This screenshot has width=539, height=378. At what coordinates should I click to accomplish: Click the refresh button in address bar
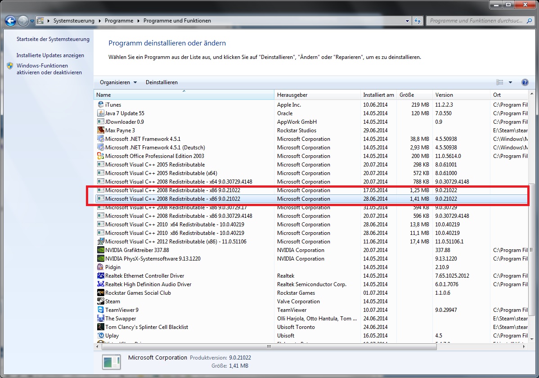click(418, 21)
